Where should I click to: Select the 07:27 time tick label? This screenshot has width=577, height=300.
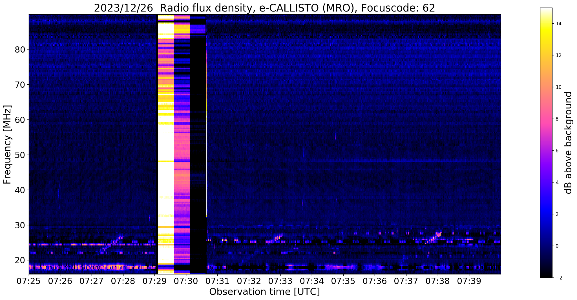92,281
